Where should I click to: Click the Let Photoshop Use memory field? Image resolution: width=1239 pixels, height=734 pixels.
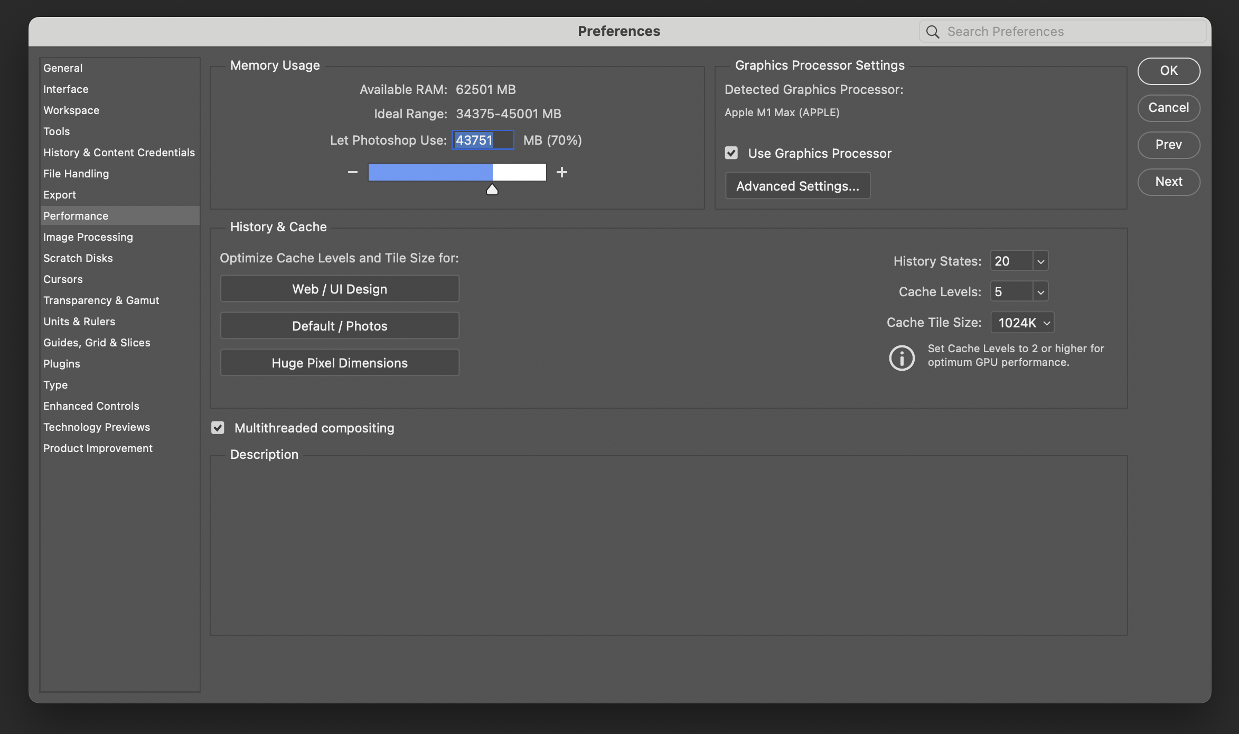point(483,140)
